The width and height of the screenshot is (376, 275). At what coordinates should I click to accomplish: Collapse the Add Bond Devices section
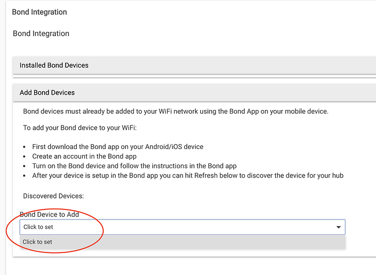(x=194, y=92)
